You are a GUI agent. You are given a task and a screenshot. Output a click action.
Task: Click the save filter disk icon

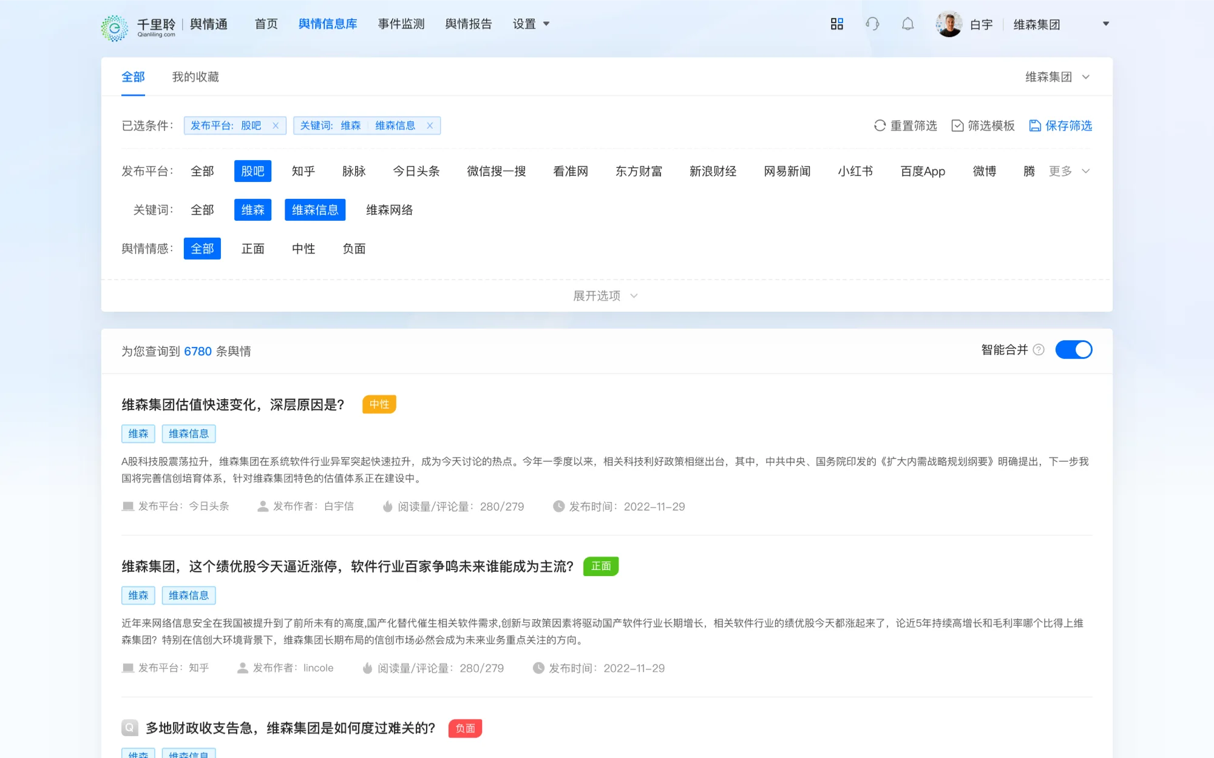coord(1035,126)
